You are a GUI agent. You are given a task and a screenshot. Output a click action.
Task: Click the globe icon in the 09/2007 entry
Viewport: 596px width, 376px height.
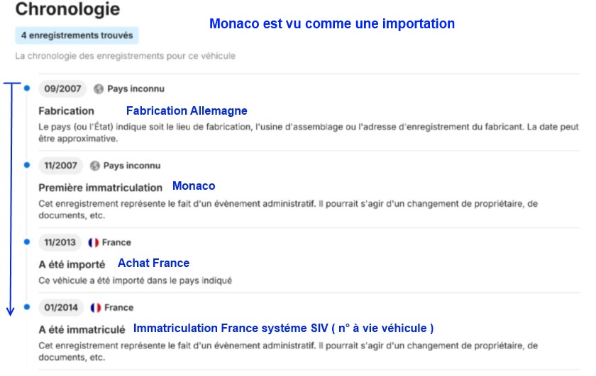click(99, 89)
